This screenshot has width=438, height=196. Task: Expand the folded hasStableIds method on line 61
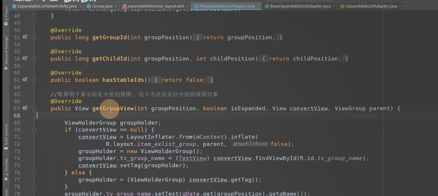coord(34,80)
